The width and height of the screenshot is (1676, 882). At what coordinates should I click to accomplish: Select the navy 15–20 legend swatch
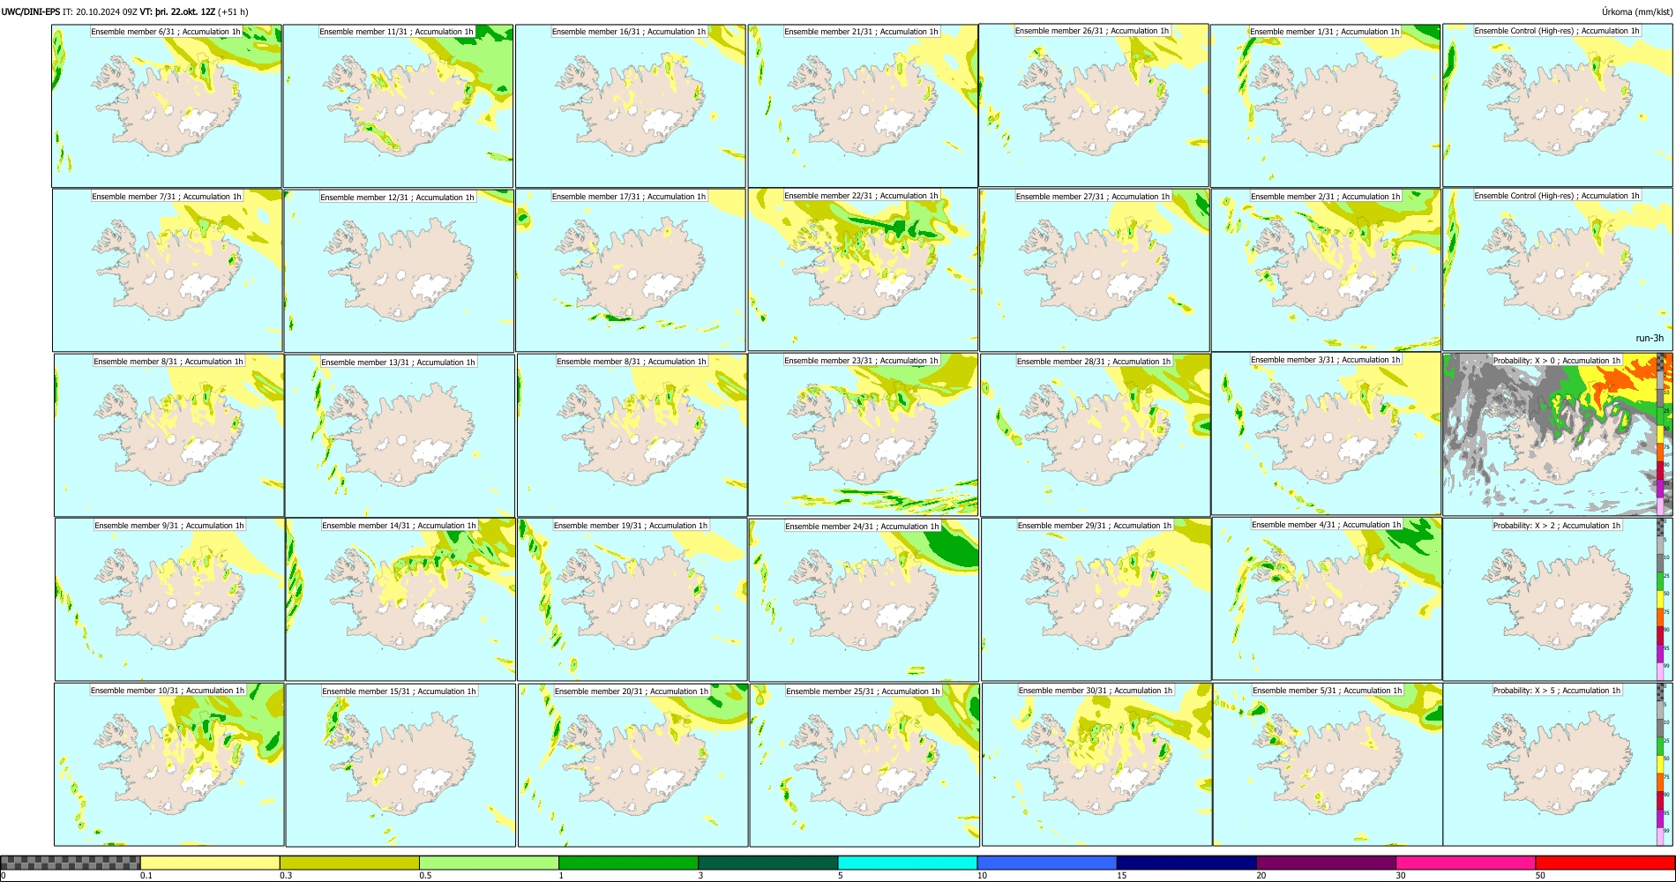1186,863
